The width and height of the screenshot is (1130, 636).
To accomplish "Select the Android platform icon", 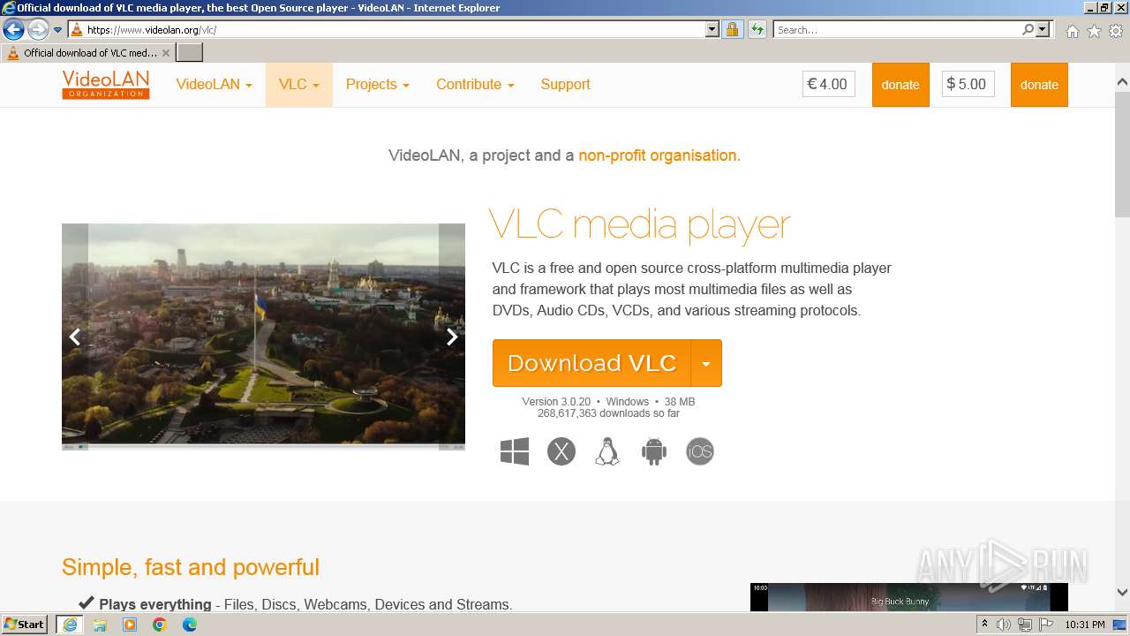I will [x=654, y=451].
